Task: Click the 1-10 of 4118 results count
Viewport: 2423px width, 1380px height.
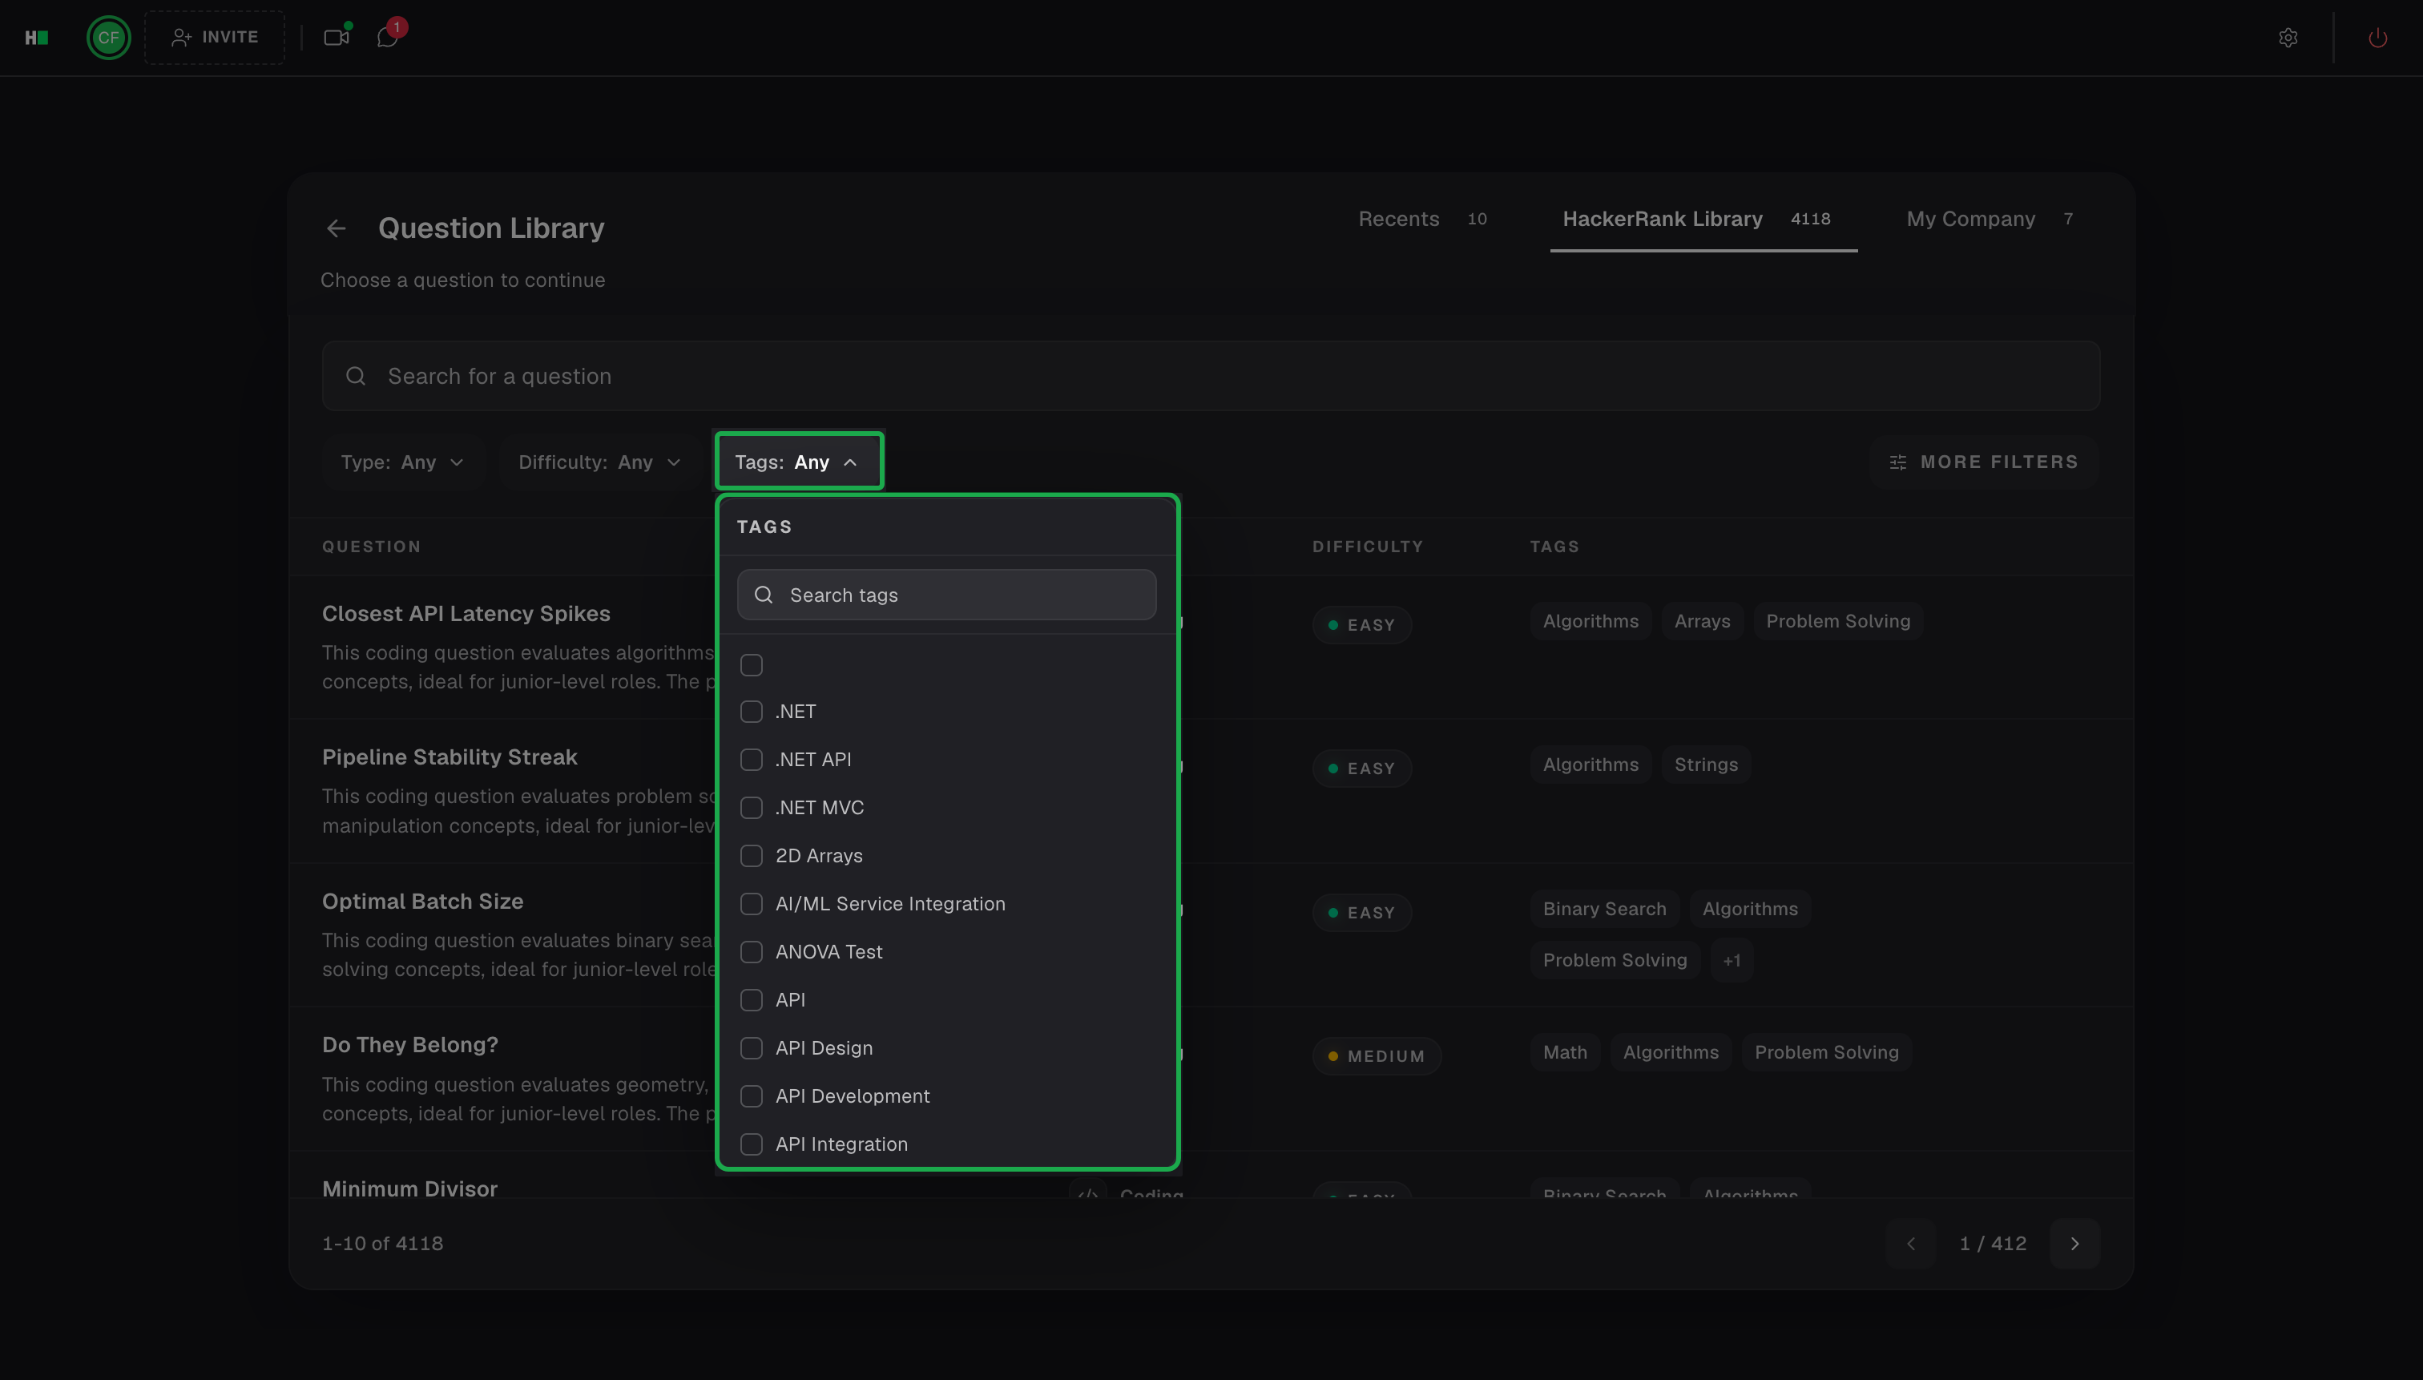Action: [x=383, y=1244]
